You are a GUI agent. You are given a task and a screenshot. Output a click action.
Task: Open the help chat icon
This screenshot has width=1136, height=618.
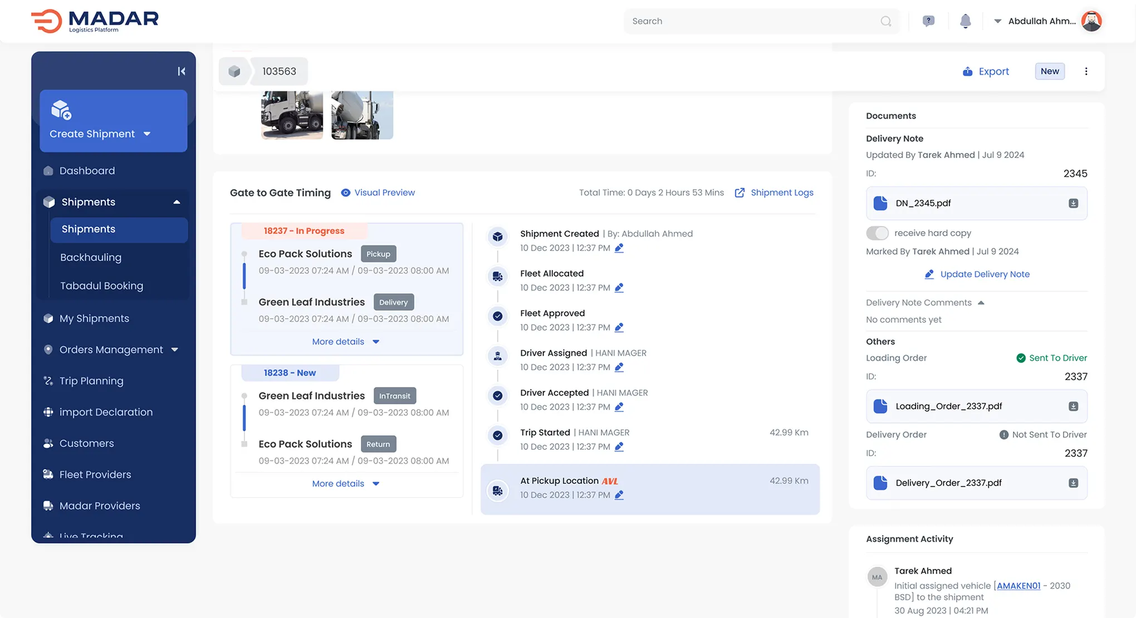point(928,21)
